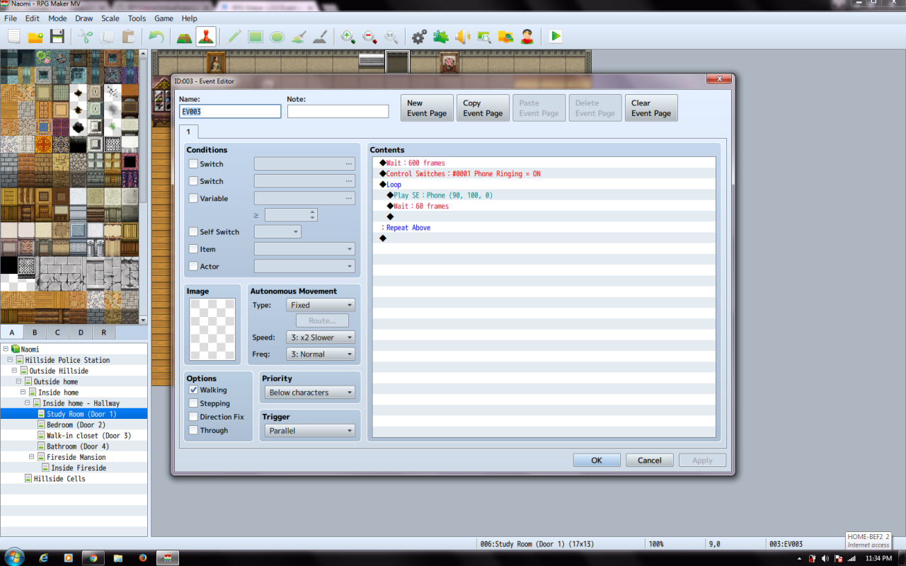Open the Draw menu
The height and width of the screenshot is (566, 906).
[84, 18]
